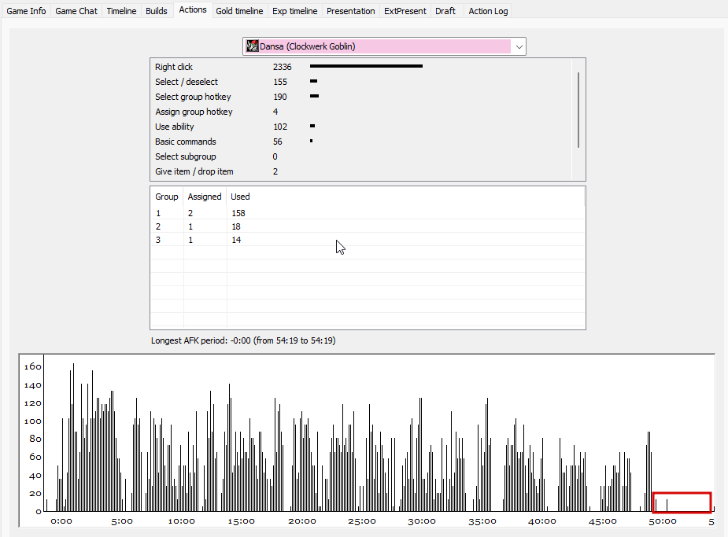Switch to the Game Info tab
This screenshot has height=537, width=728.
(26, 11)
